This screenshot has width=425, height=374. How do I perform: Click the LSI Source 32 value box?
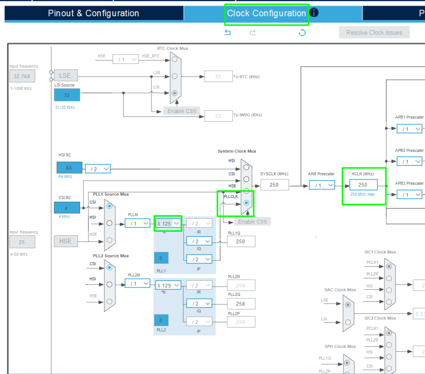click(x=67, y=95)
